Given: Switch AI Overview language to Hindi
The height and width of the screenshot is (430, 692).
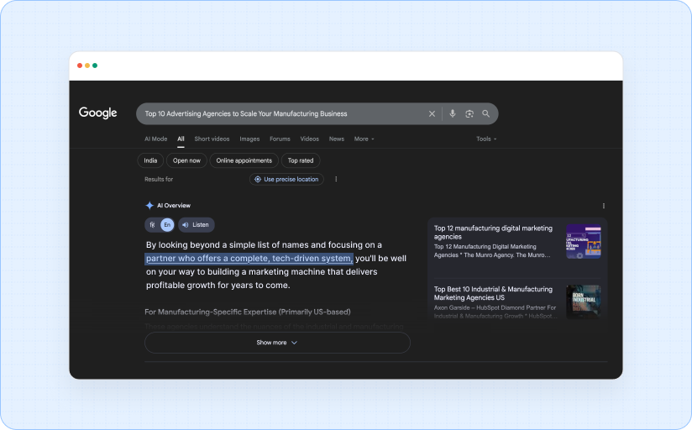Looking at the screenshot, I should click(152, 225).
